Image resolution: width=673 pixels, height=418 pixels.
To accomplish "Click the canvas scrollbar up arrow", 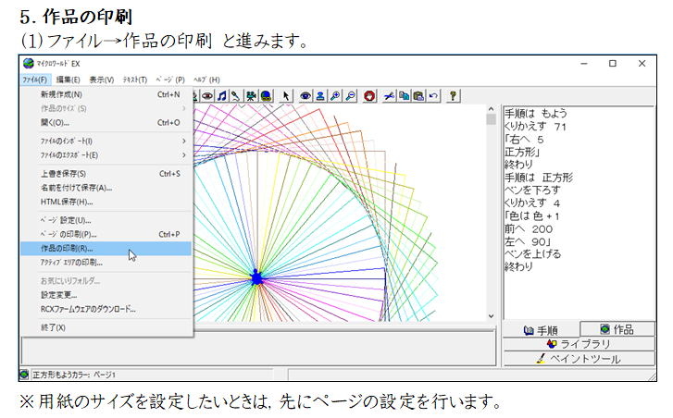I will (492, 109).
